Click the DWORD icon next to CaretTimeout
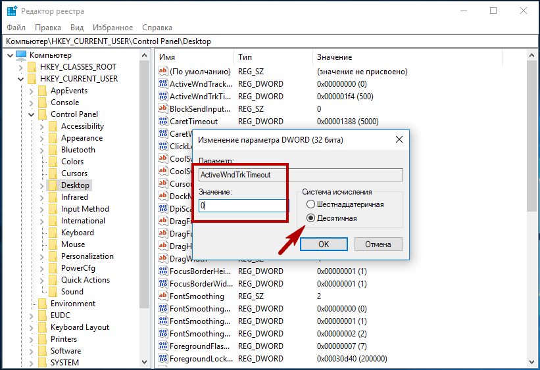Screen dimensions: 540x370 [x=163, y=121]
